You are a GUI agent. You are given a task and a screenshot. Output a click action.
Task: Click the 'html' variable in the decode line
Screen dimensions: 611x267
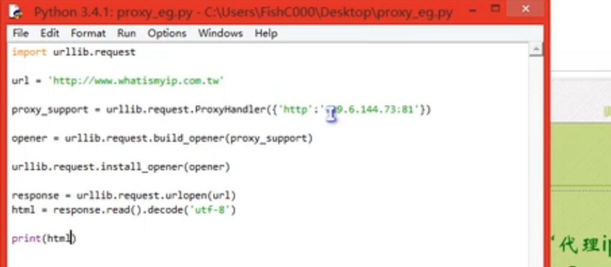tap(23, 210)
